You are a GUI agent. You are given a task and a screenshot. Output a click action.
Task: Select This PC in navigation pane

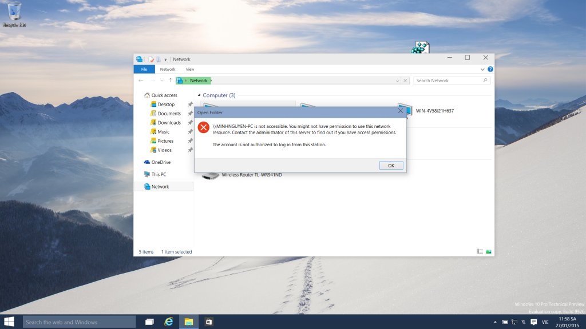click(x=159, y=175)
